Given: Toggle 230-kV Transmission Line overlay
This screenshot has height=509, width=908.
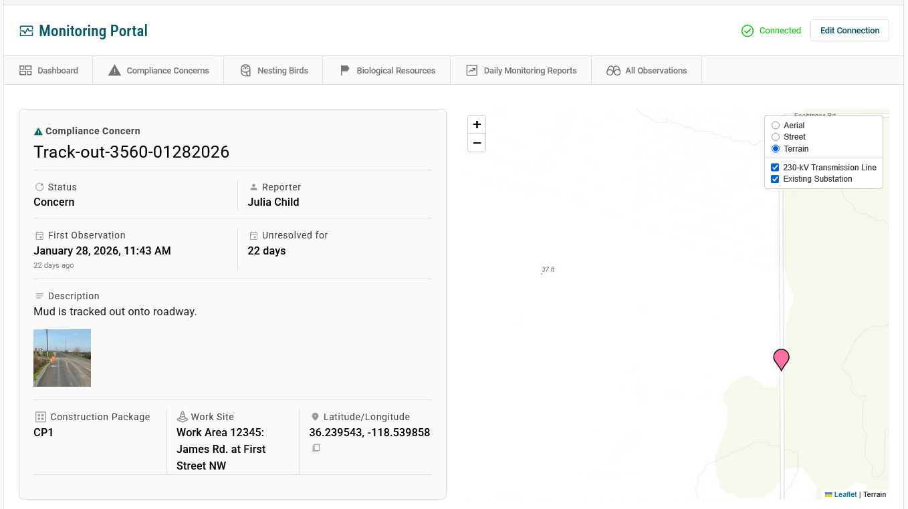Looking at the screenshot, I should (x=775, y=168).
